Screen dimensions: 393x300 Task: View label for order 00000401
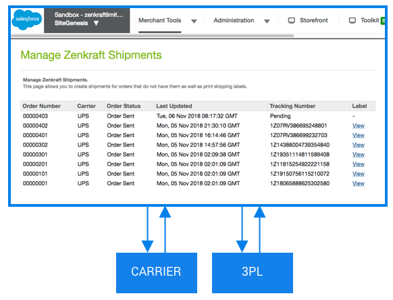coord(359,135)
